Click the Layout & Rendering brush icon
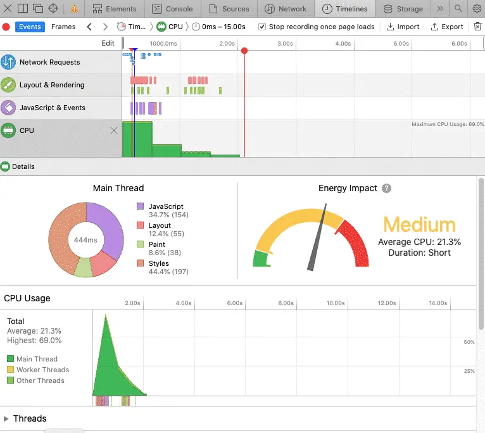 (x=8, y=85)
